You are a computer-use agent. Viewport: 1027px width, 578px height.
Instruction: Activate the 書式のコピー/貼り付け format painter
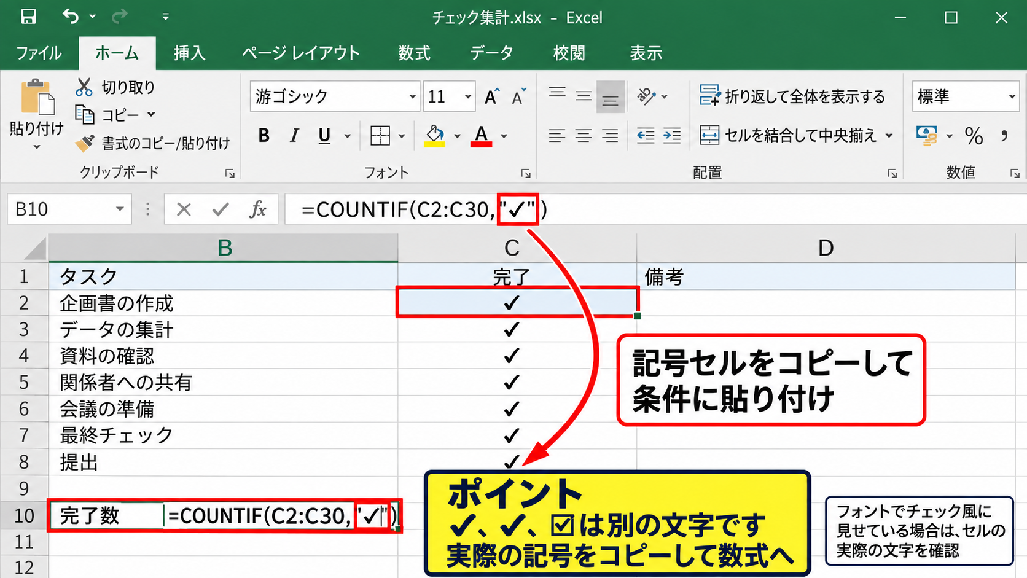pos(152,143)
